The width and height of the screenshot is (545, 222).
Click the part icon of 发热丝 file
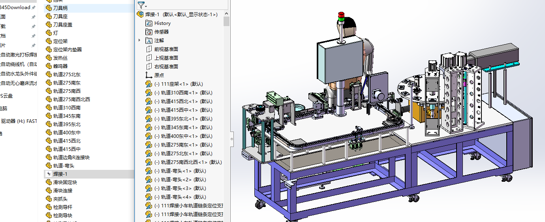(x=49, y=58)
